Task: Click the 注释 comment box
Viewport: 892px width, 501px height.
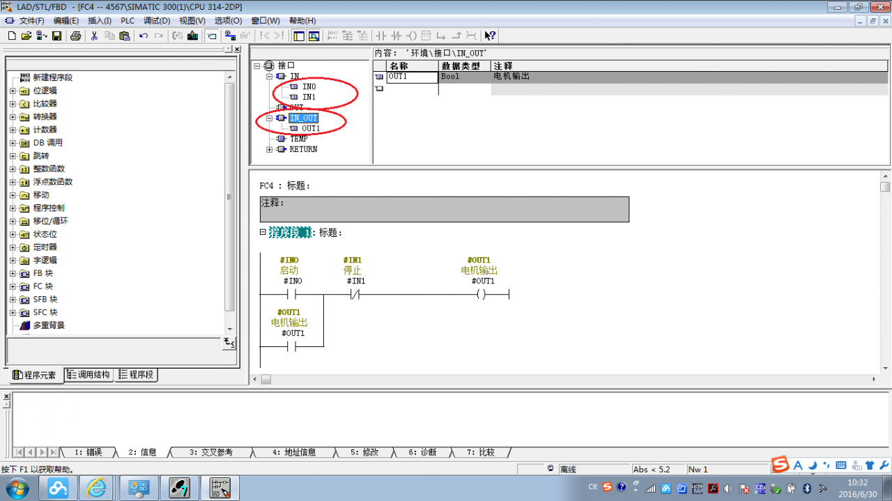Action: click(x=445, y=209)
